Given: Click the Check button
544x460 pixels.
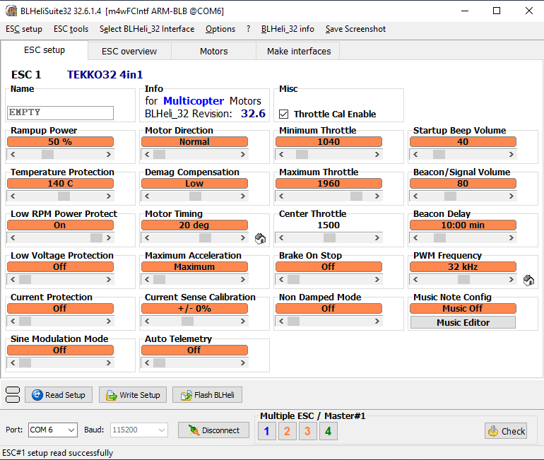Looking at the screenshot, I should click(506, 431).
